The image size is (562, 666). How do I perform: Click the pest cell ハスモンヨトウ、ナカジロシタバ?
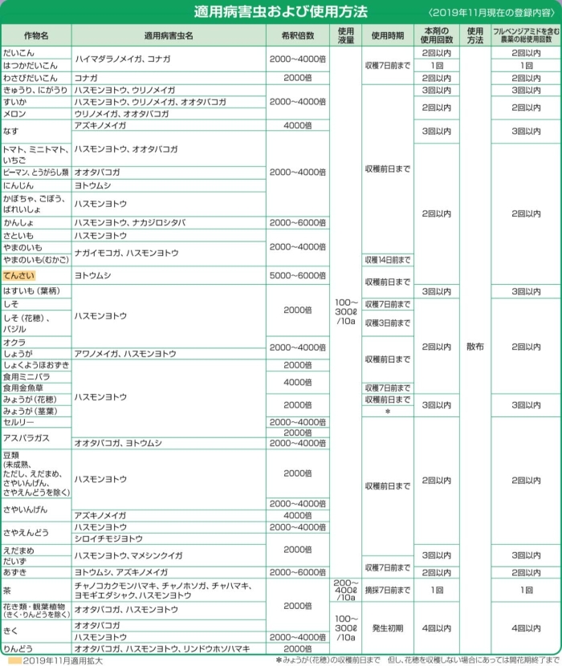click(169, 222)
